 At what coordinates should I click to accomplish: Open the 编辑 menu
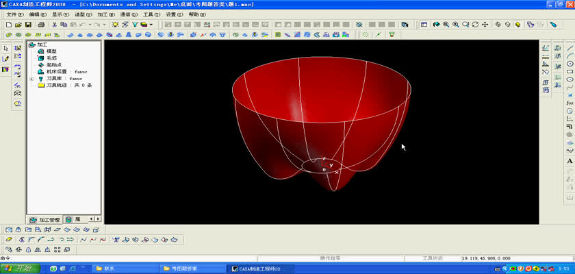coord(38,14)
